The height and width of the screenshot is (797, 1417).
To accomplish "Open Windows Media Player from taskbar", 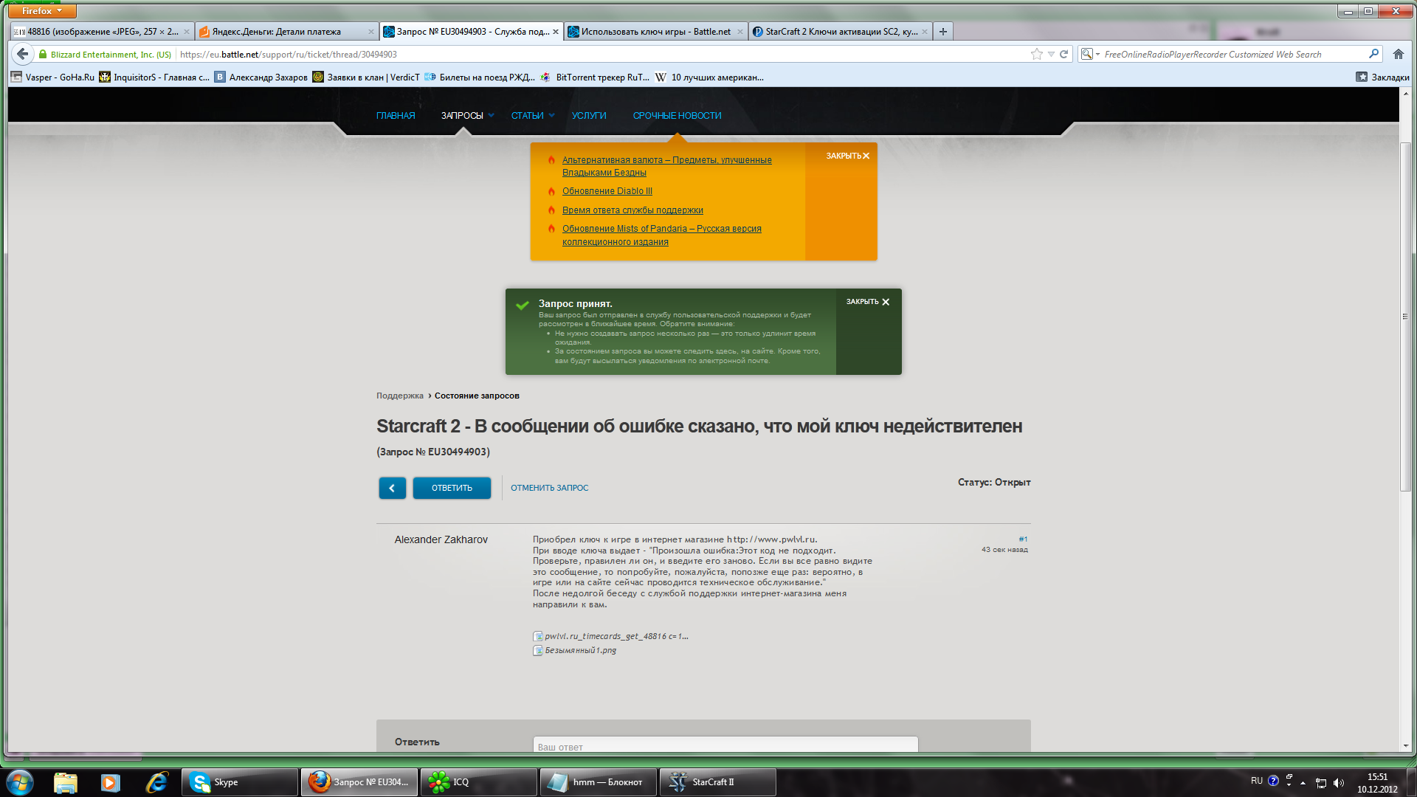I will 111,782.
